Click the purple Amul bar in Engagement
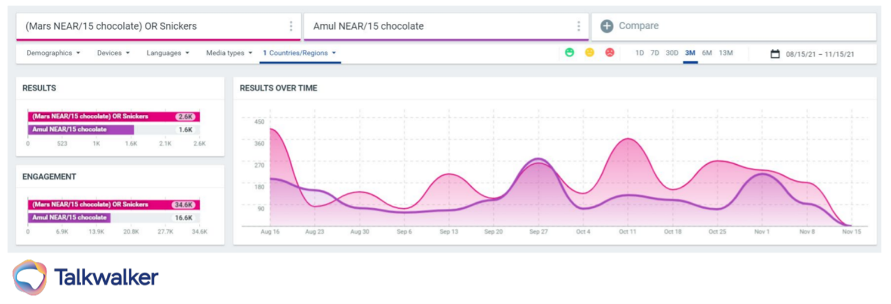The width and height of the screenshot is (891, 304). pos(69,218)
